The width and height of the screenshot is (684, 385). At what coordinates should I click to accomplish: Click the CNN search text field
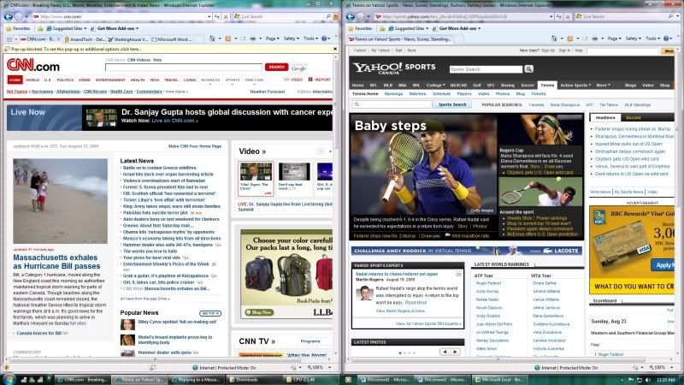[184, 68]
